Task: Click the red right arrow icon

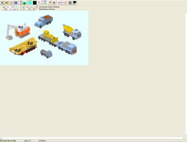Action: click(64, 3)
